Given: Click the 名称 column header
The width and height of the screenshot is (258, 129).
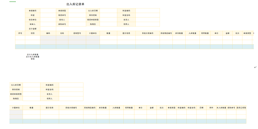Looking at the screenshot, I should coord(62,33).
